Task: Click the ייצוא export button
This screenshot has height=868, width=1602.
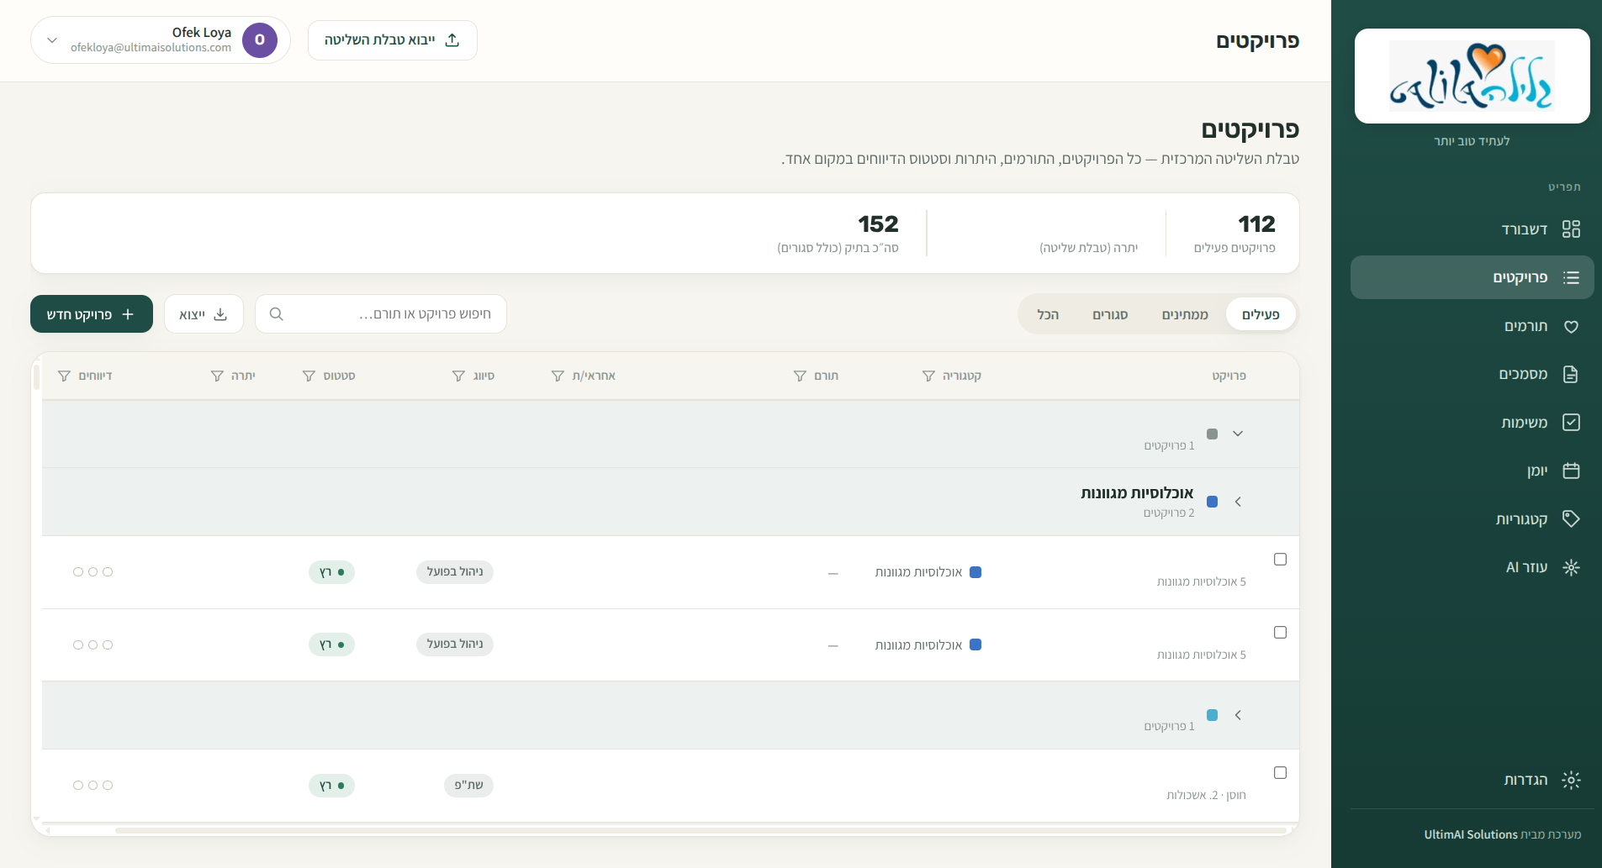Action: click(204, 314)
